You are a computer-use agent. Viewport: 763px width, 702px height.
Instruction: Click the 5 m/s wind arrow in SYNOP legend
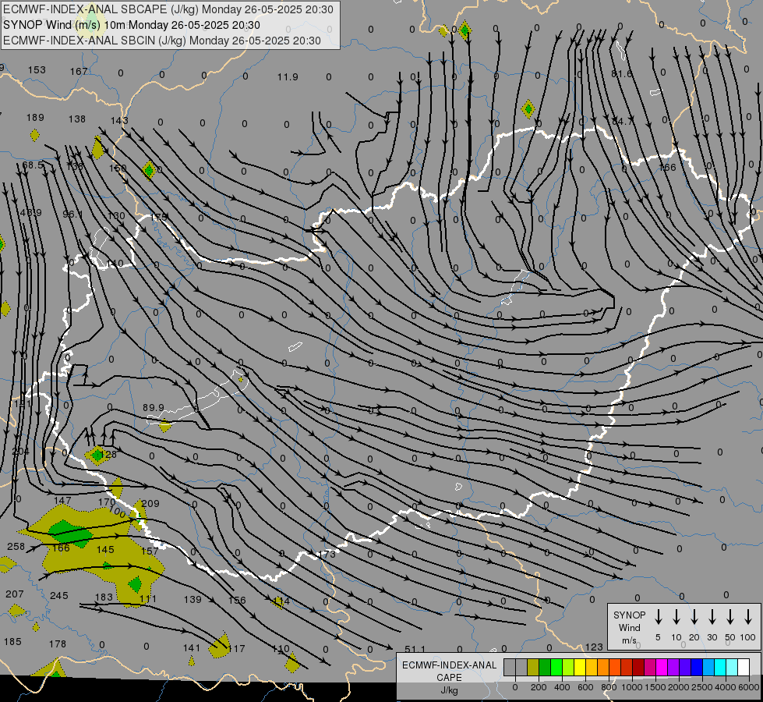point(659,617)
